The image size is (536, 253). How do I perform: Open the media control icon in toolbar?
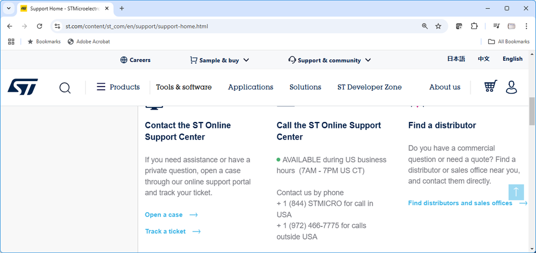pyautogui.click(x=496, y=26)
